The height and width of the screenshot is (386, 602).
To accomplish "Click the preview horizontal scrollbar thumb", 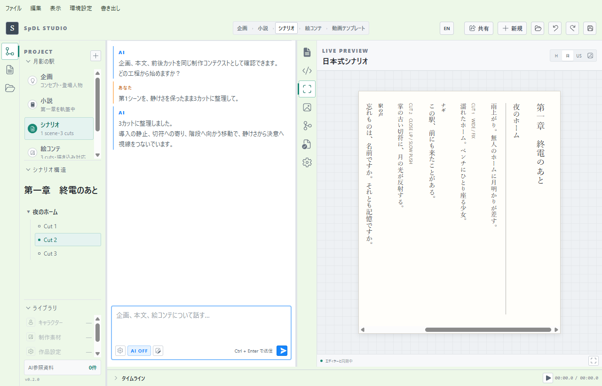I will (488, 330).
